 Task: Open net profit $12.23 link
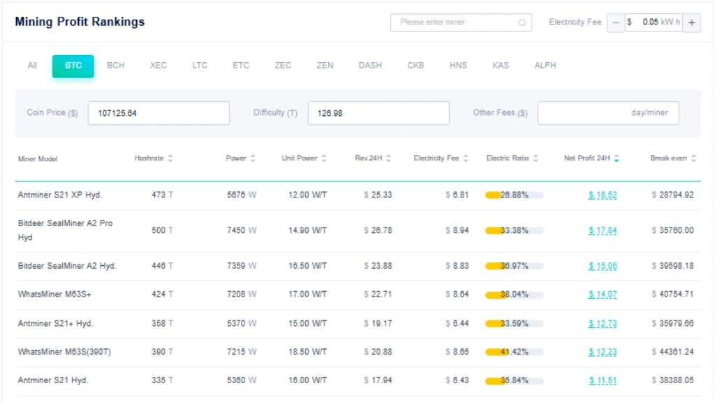click(603, 352)
